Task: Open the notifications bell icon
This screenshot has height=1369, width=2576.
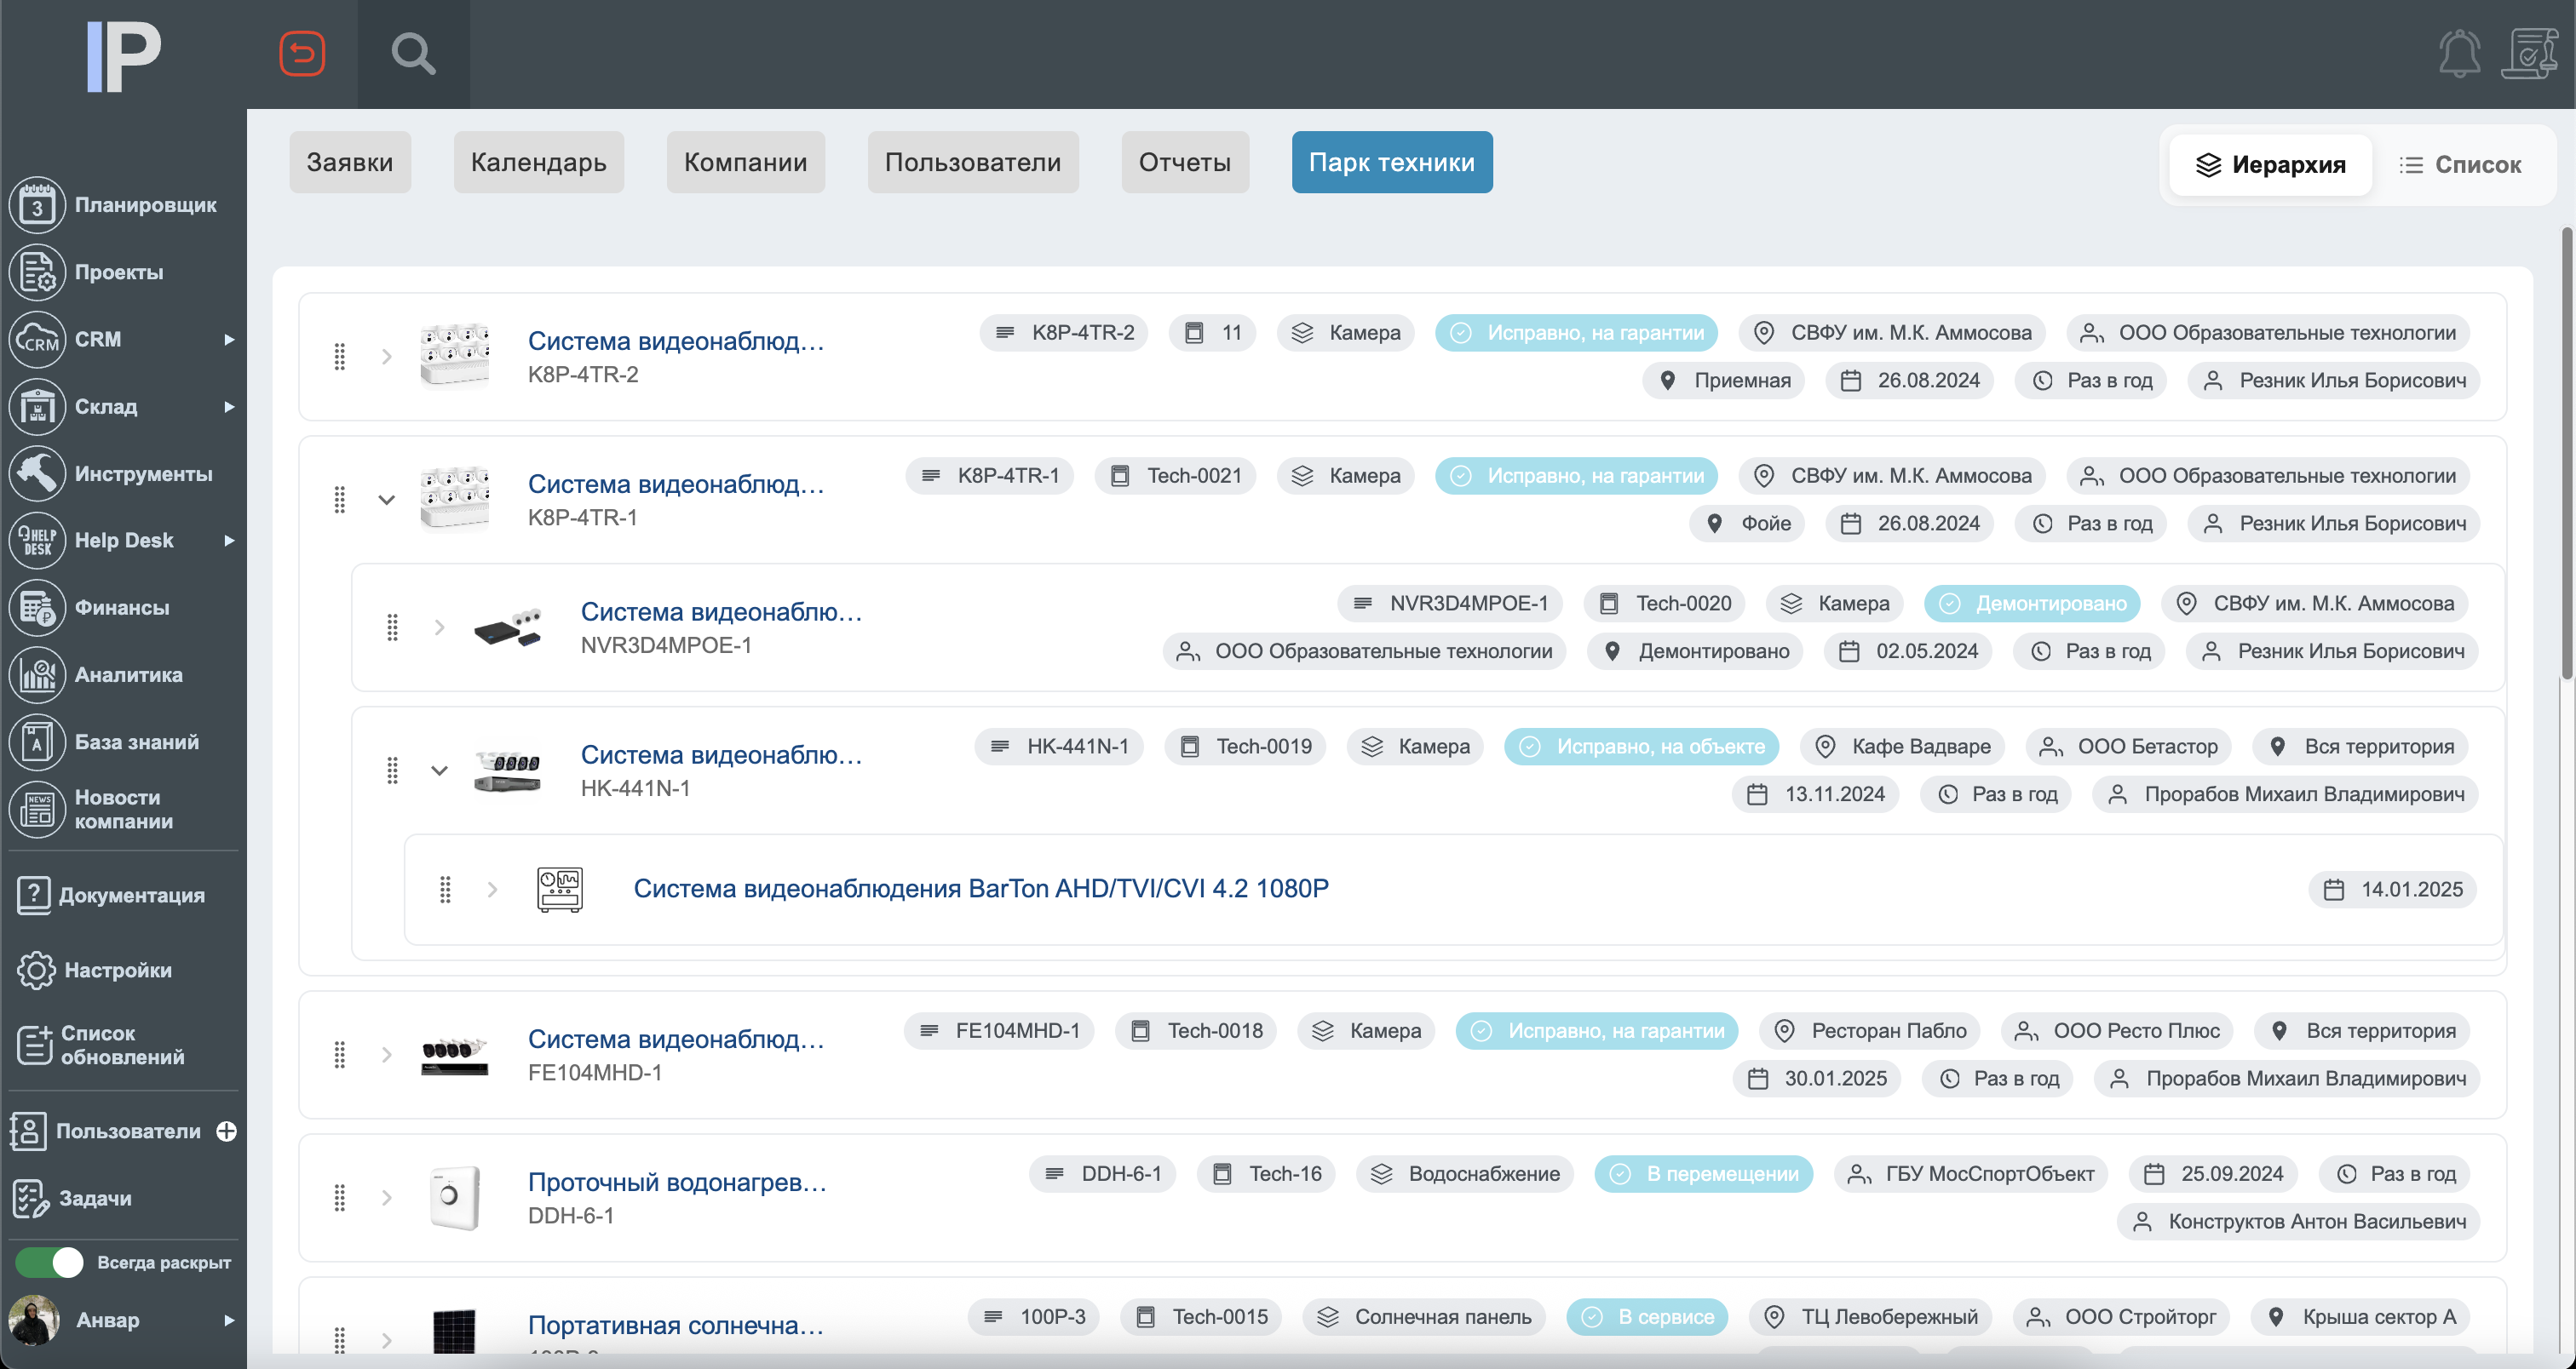Action: (2459, 54)
